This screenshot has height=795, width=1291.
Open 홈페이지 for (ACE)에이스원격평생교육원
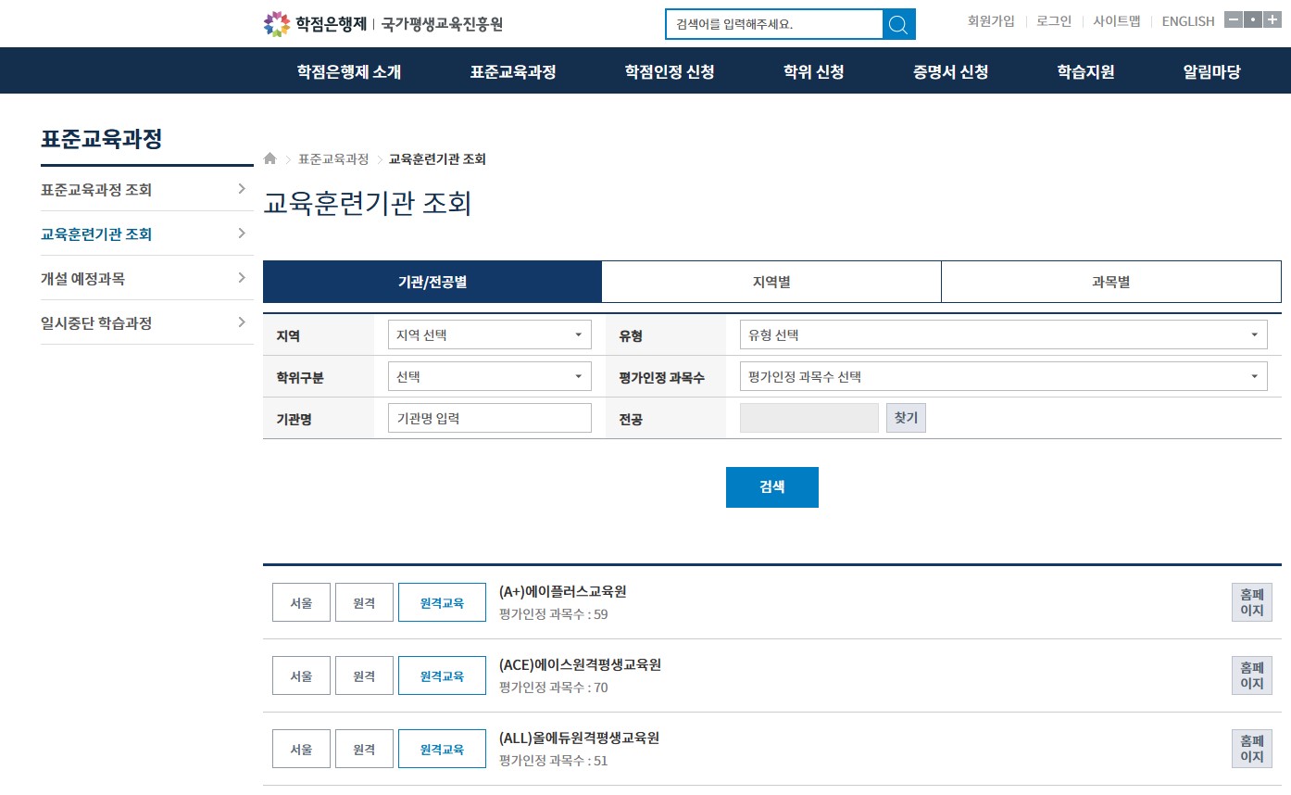tap(1252, 675)
